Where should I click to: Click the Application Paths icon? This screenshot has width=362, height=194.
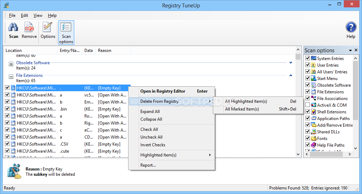(314, 118)
